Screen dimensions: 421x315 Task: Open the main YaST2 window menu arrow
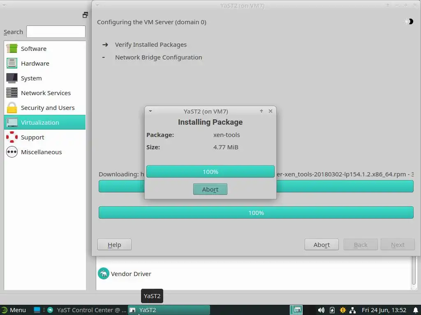point(97,5)
